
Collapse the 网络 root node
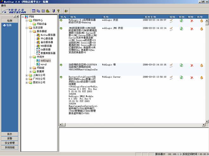pos(23,17)
